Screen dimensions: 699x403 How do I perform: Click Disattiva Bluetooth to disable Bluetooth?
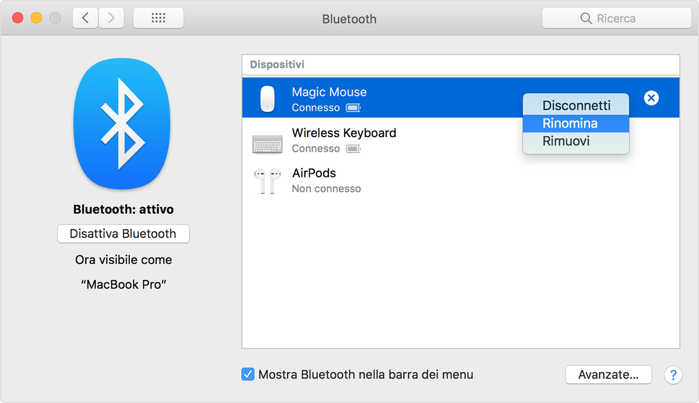pos(123,233)
